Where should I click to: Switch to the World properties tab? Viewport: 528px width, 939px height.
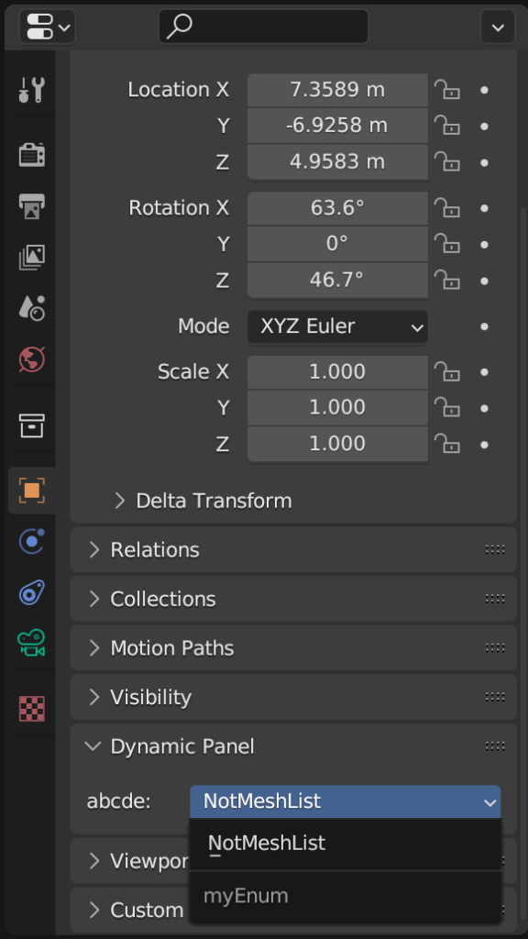pos(30,360)
